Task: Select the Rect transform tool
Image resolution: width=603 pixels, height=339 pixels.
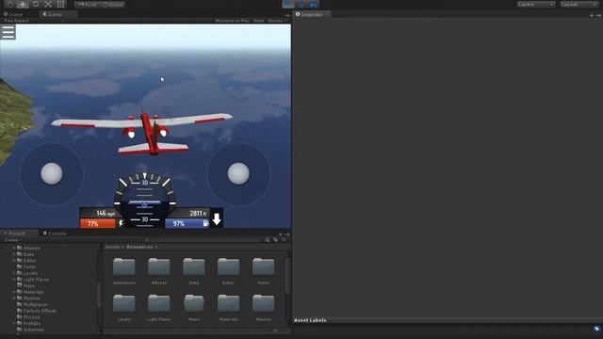Action: [x=60, y=4]
